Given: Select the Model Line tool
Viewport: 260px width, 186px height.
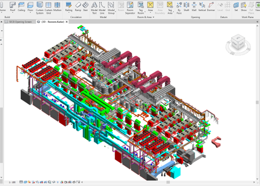Looking at the screenshot, I should (x=102, y=8).
